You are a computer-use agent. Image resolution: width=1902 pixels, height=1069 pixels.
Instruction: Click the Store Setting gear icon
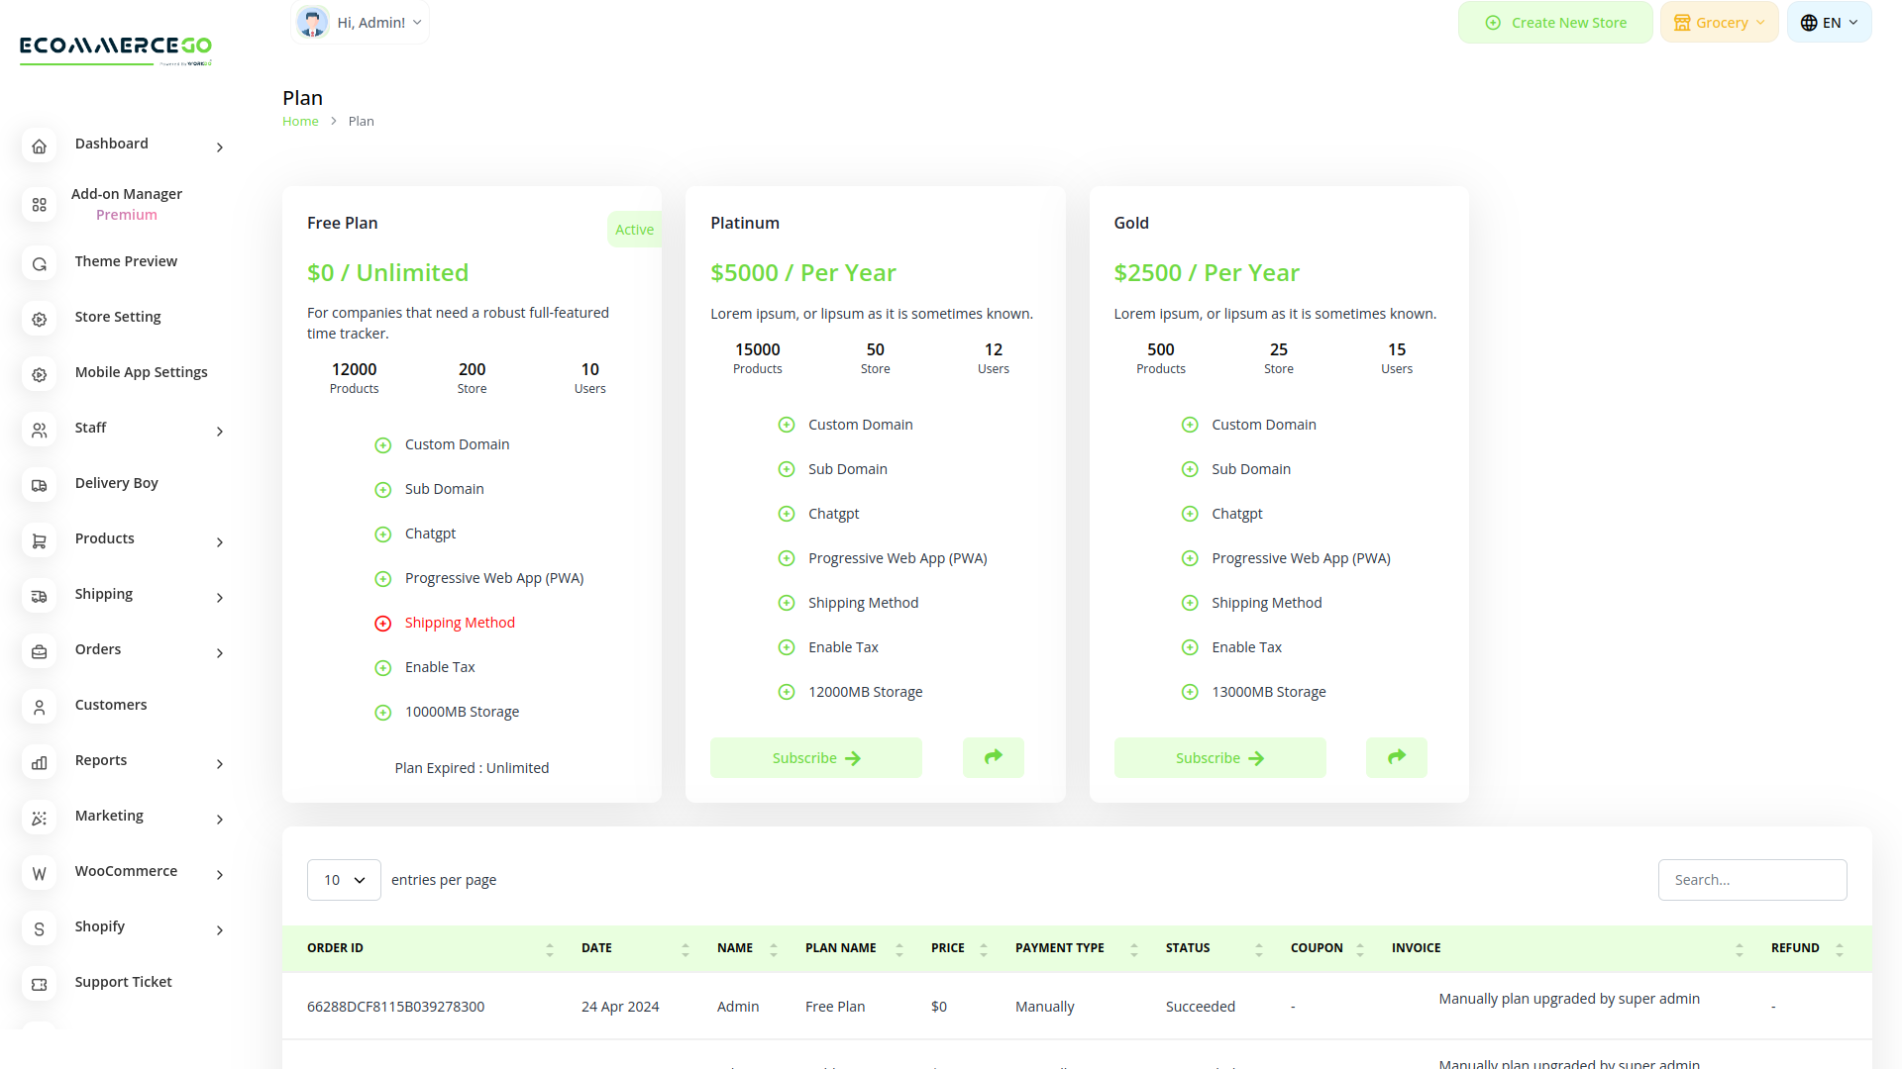pos(39,319)
